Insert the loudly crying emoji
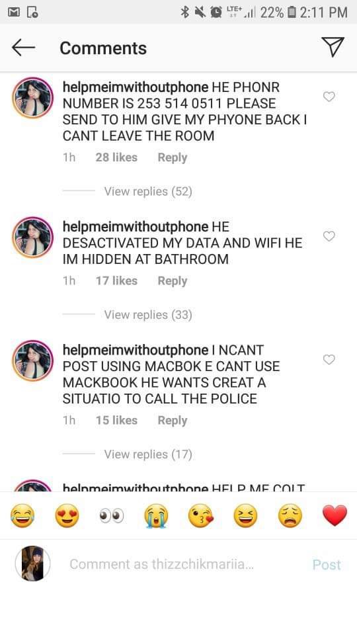Screen dimensions: 357x635 click(156, 516)
